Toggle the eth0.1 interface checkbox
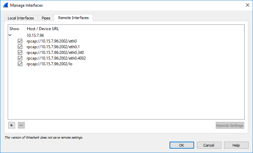 [20, 47]
